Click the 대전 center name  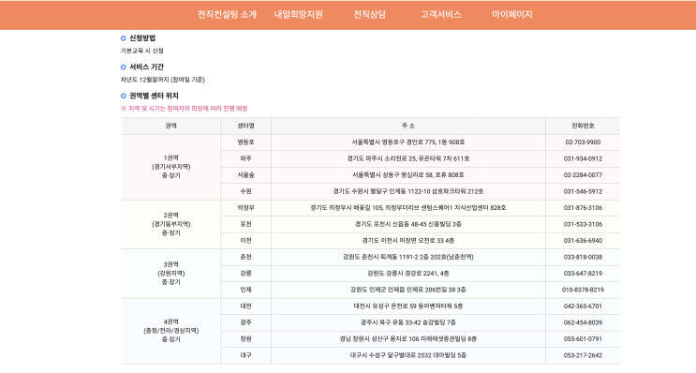click(246, 306)
